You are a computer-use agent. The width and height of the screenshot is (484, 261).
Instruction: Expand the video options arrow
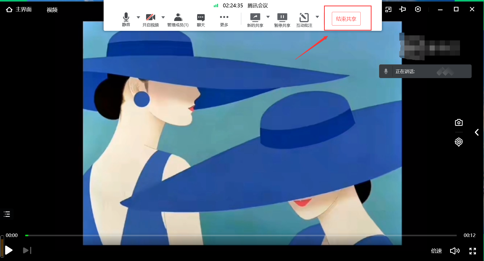(163, 17)
